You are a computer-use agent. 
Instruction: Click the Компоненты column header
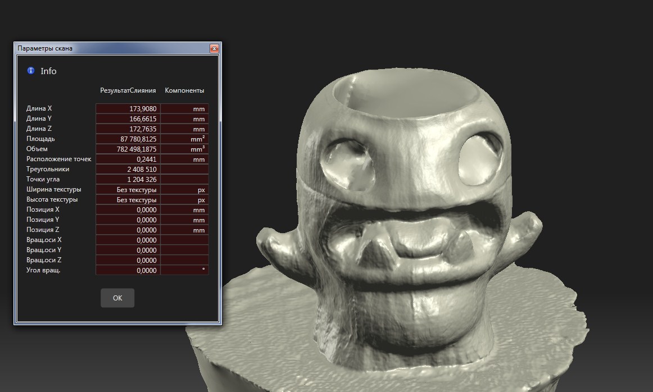pos(184,90)
